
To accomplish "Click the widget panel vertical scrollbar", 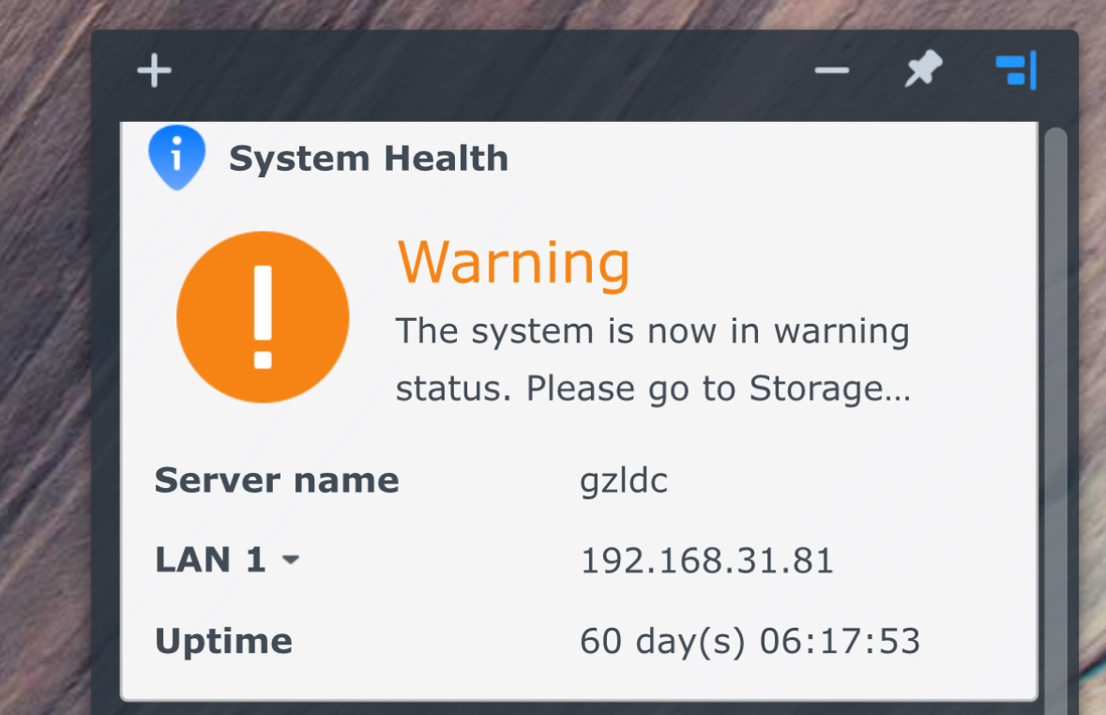I will click(x=1055, y=420).
